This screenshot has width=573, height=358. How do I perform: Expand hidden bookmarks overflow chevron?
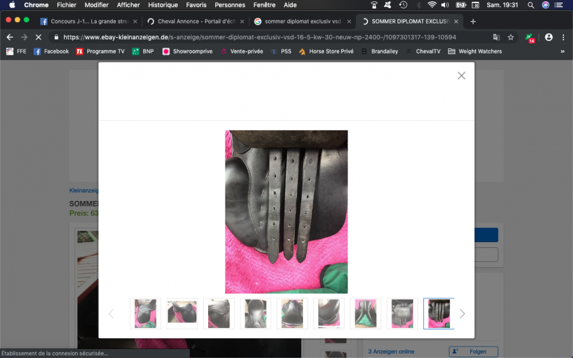562,52
